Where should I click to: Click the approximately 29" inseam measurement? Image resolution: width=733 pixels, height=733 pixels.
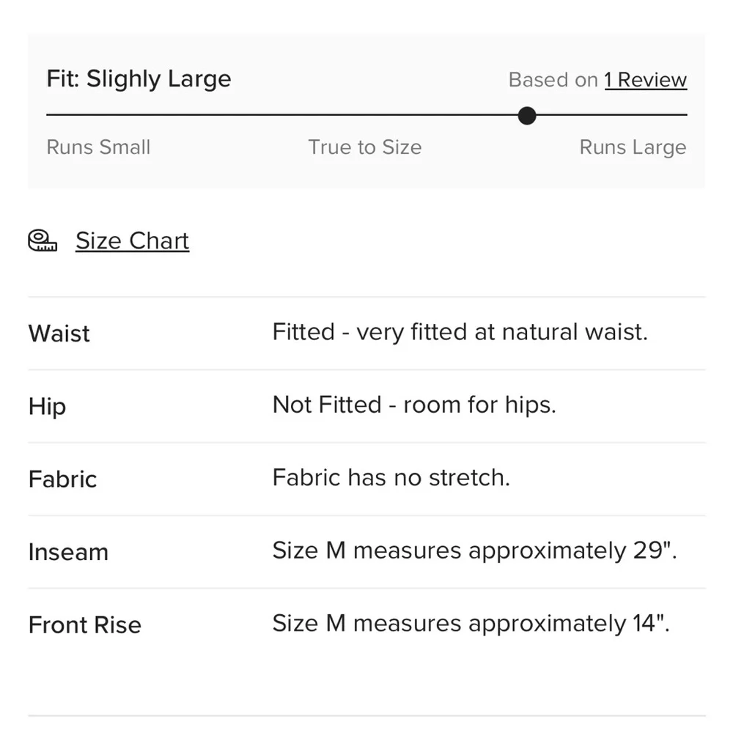click(x=474, y=550)
